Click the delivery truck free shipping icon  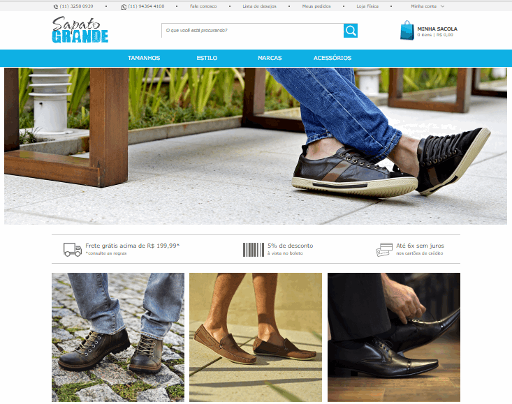[73, 249]
